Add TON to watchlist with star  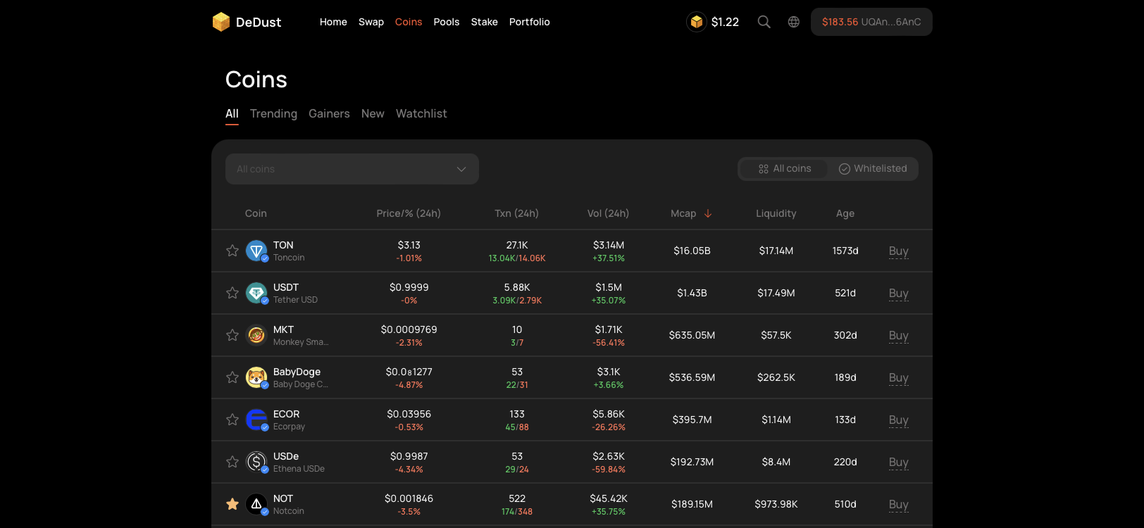tap(232, 251)
